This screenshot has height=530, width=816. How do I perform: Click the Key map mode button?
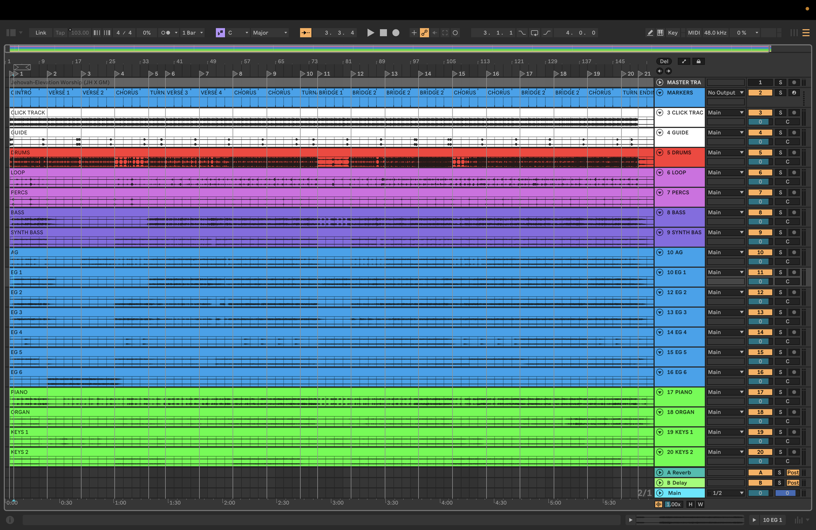point(672,33)
